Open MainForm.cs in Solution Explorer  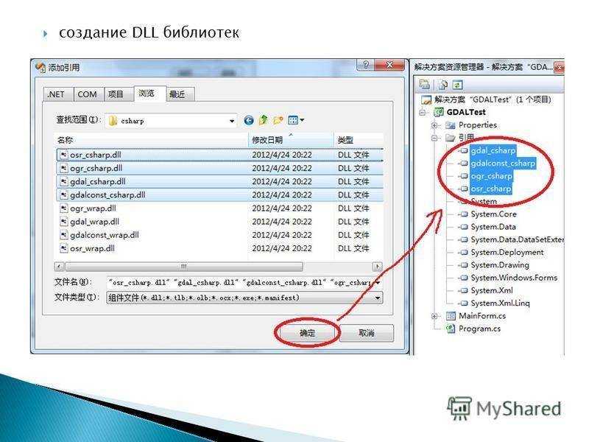pos(482,316)
